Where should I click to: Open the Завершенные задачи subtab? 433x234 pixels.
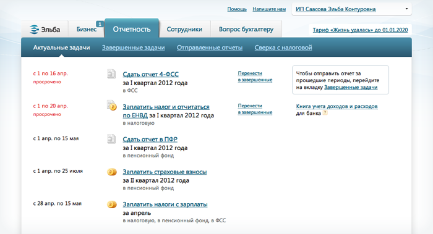coord(134,48)
